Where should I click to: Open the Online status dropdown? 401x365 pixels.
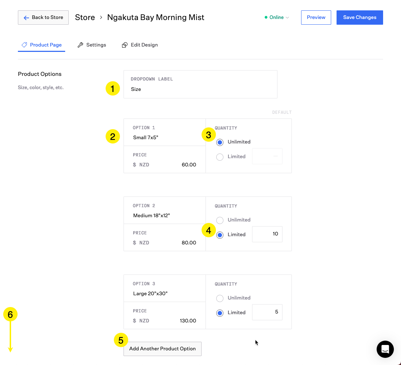point(277,18)
